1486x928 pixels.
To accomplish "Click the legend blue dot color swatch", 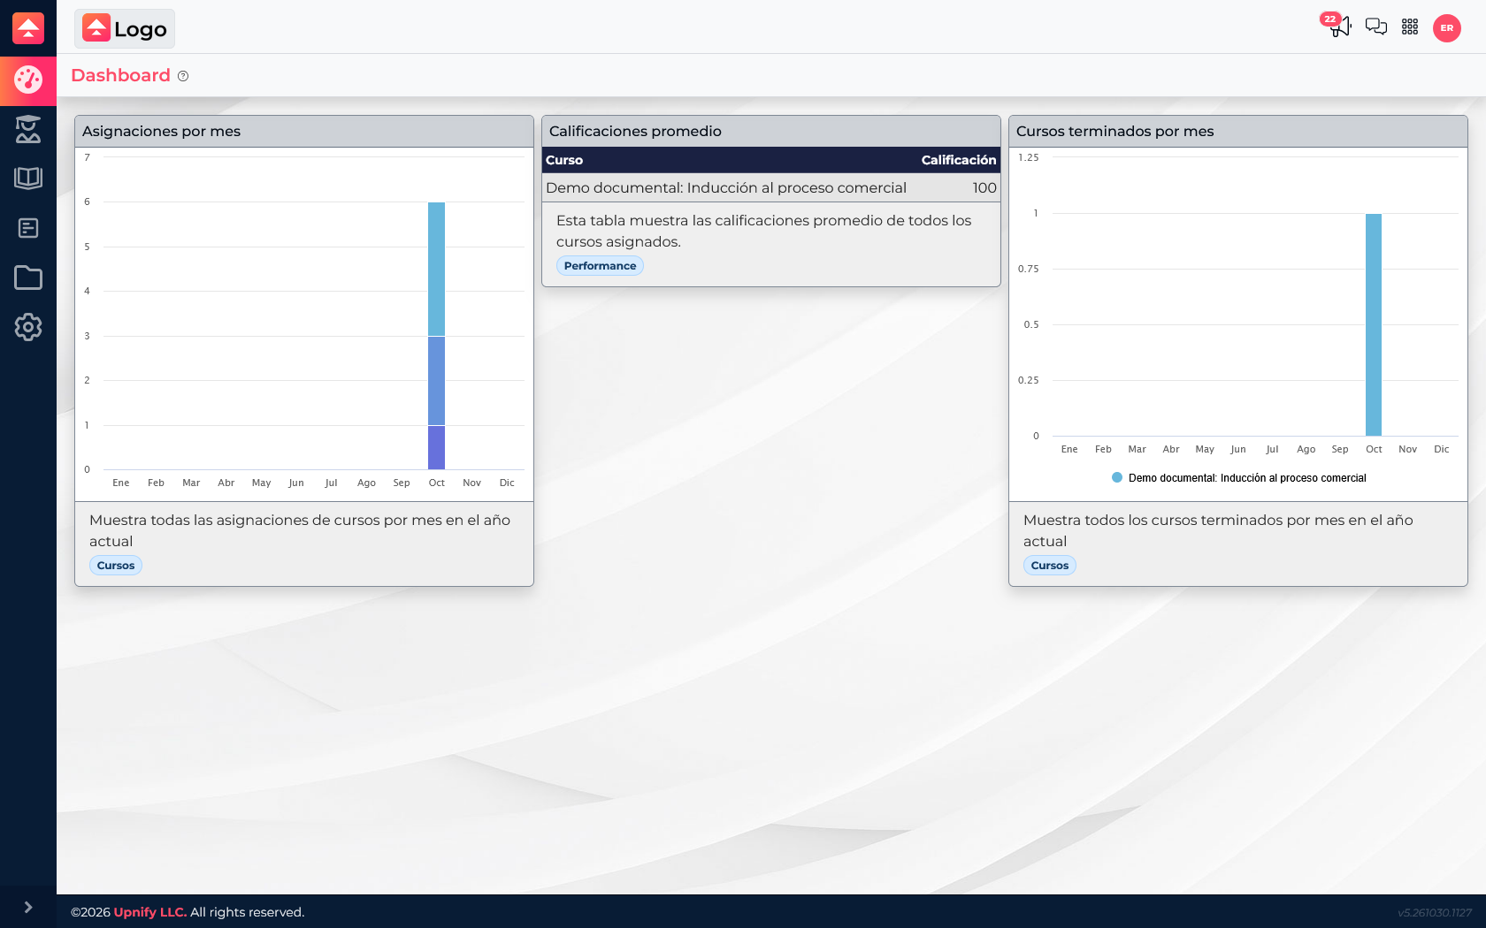I will tap(1117, 477).
